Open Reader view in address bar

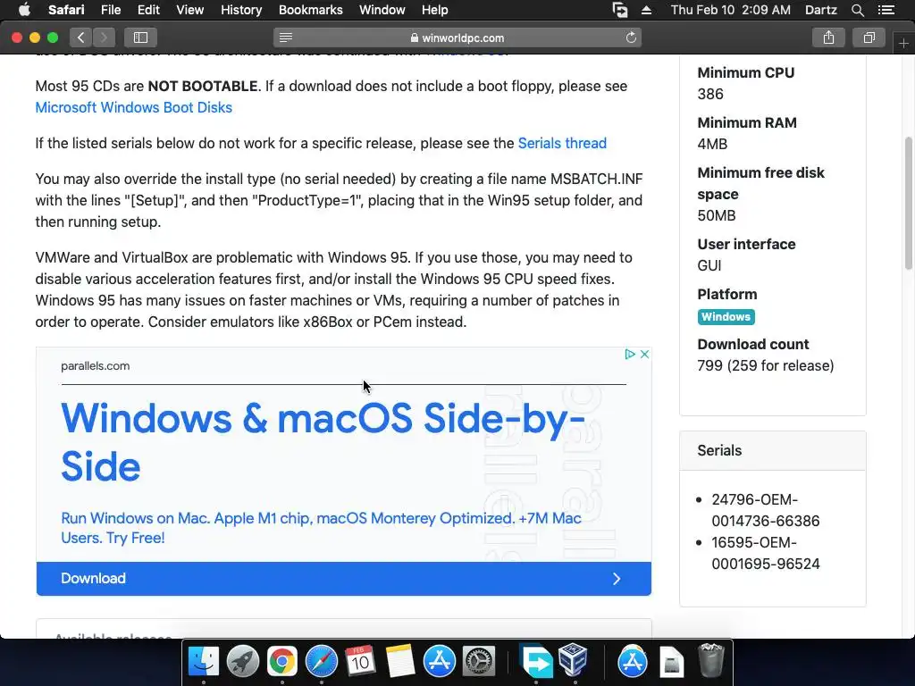[x=285, y=38]
